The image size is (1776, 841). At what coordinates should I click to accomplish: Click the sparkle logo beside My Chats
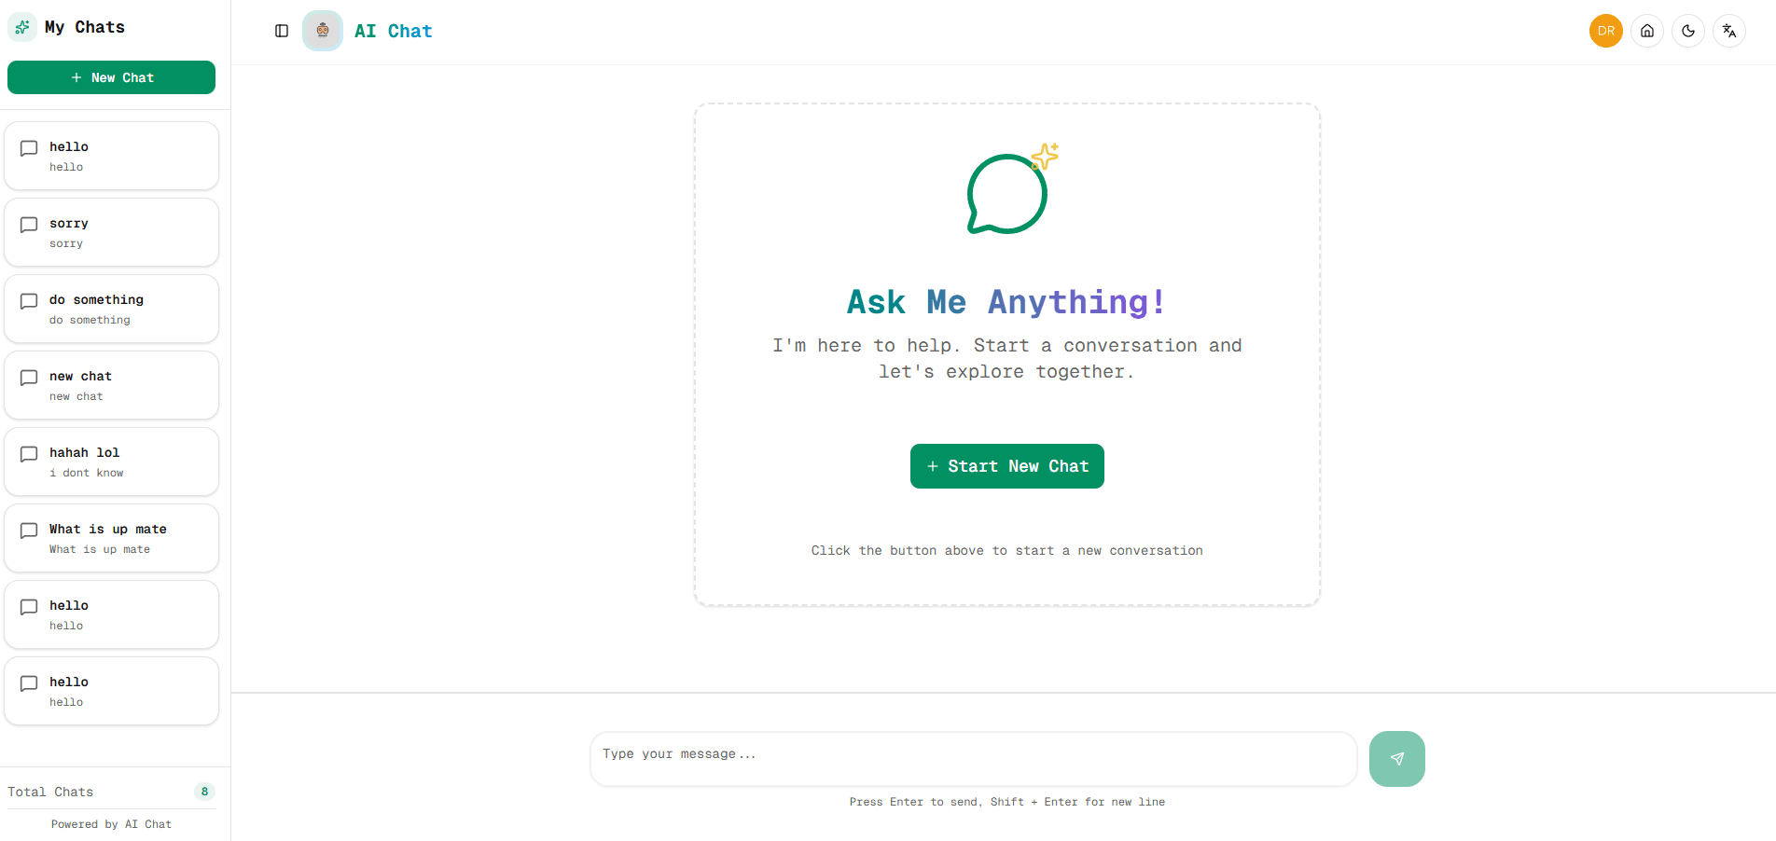(x=22, y=27)
